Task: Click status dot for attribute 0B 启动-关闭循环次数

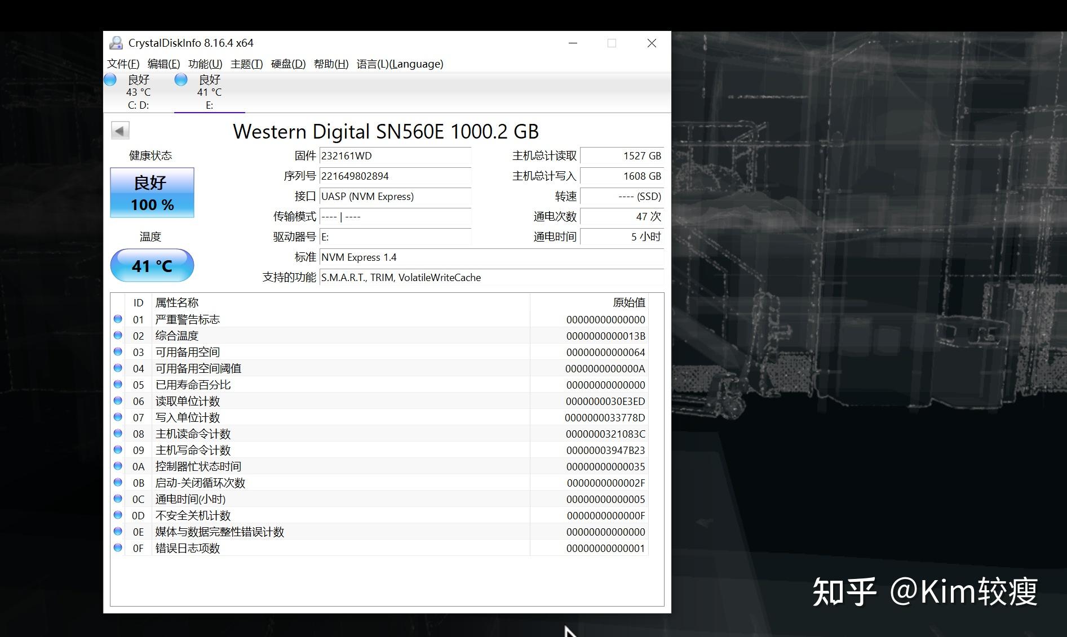Action: pyautogui.click(x=118, y=482)
